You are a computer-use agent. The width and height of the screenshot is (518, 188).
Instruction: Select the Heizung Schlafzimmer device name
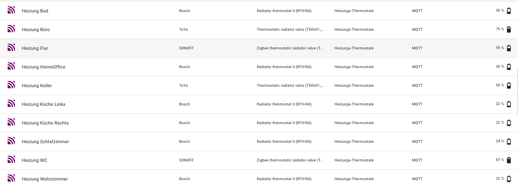pos(45,142)
